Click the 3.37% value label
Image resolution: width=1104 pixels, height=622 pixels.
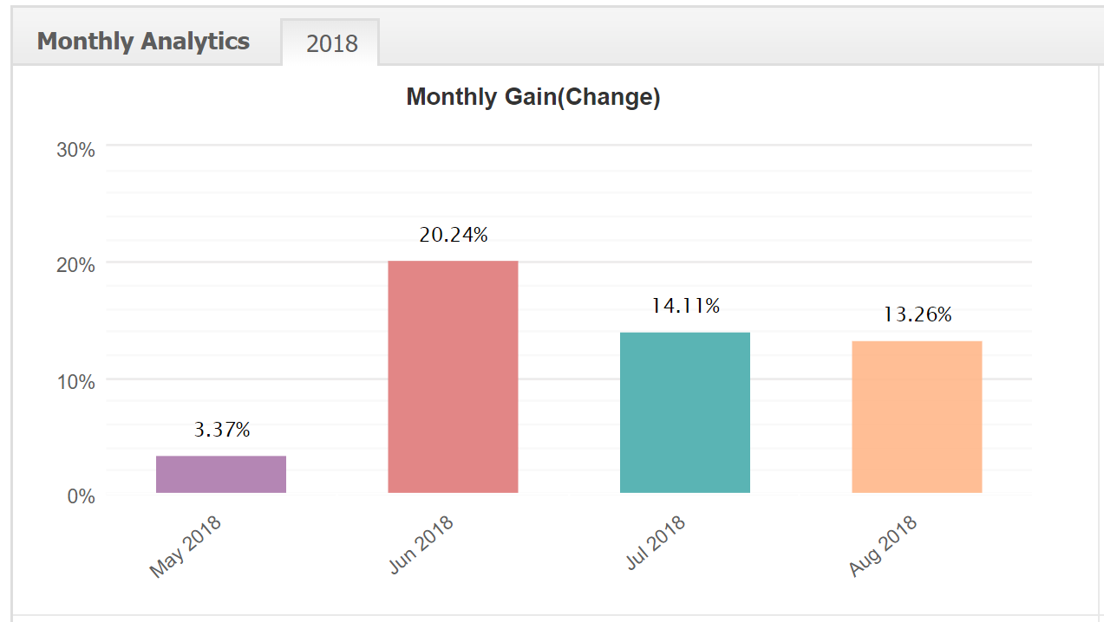222,429
